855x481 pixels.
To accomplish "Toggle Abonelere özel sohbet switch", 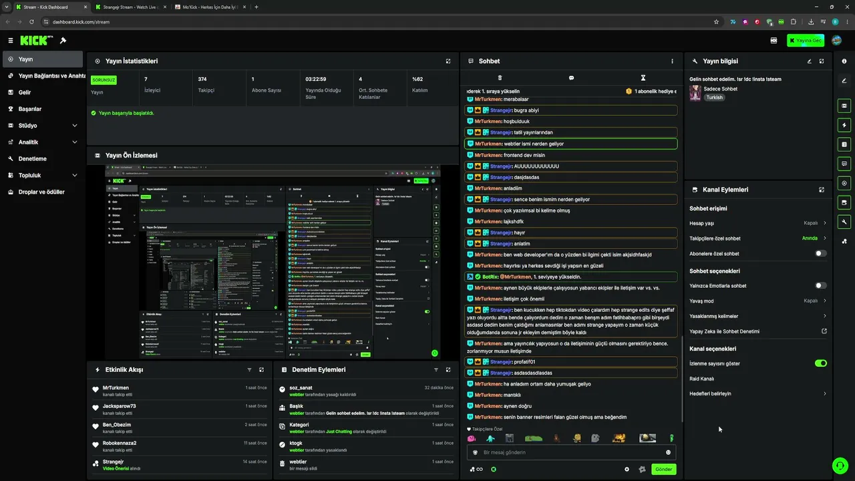I will click(x=821, y=254).
